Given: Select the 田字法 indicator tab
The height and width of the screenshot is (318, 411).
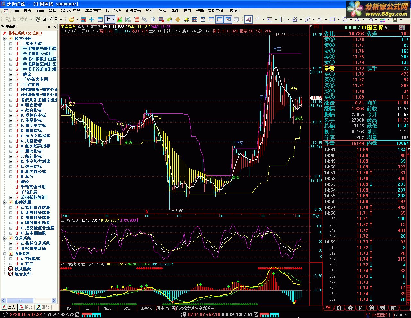Looking at the screenshot, I should click(146, 308).
